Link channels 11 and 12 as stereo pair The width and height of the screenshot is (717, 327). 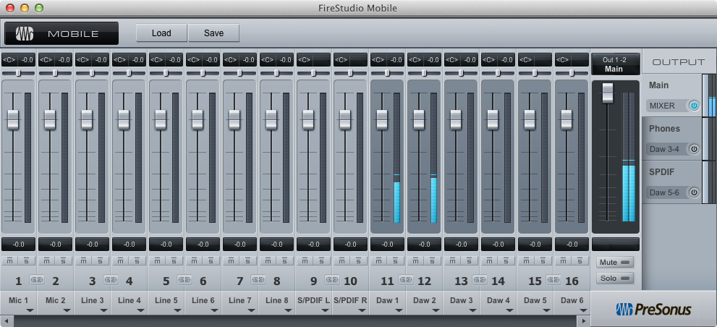(x=406, y=279)
